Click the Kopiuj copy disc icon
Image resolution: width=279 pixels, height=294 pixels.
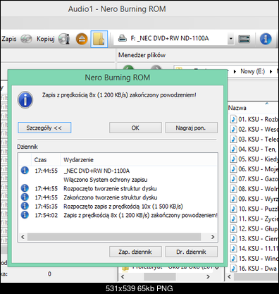[x=64, y=39]
